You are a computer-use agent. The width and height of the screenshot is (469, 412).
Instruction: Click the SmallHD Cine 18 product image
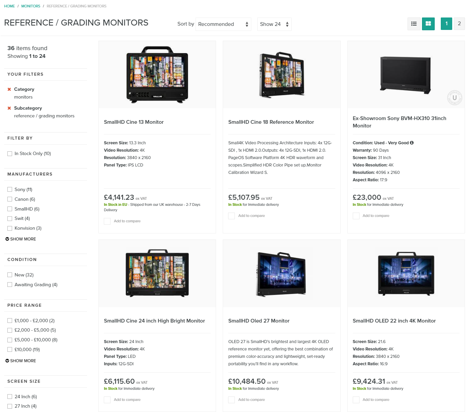click(282, 74)
